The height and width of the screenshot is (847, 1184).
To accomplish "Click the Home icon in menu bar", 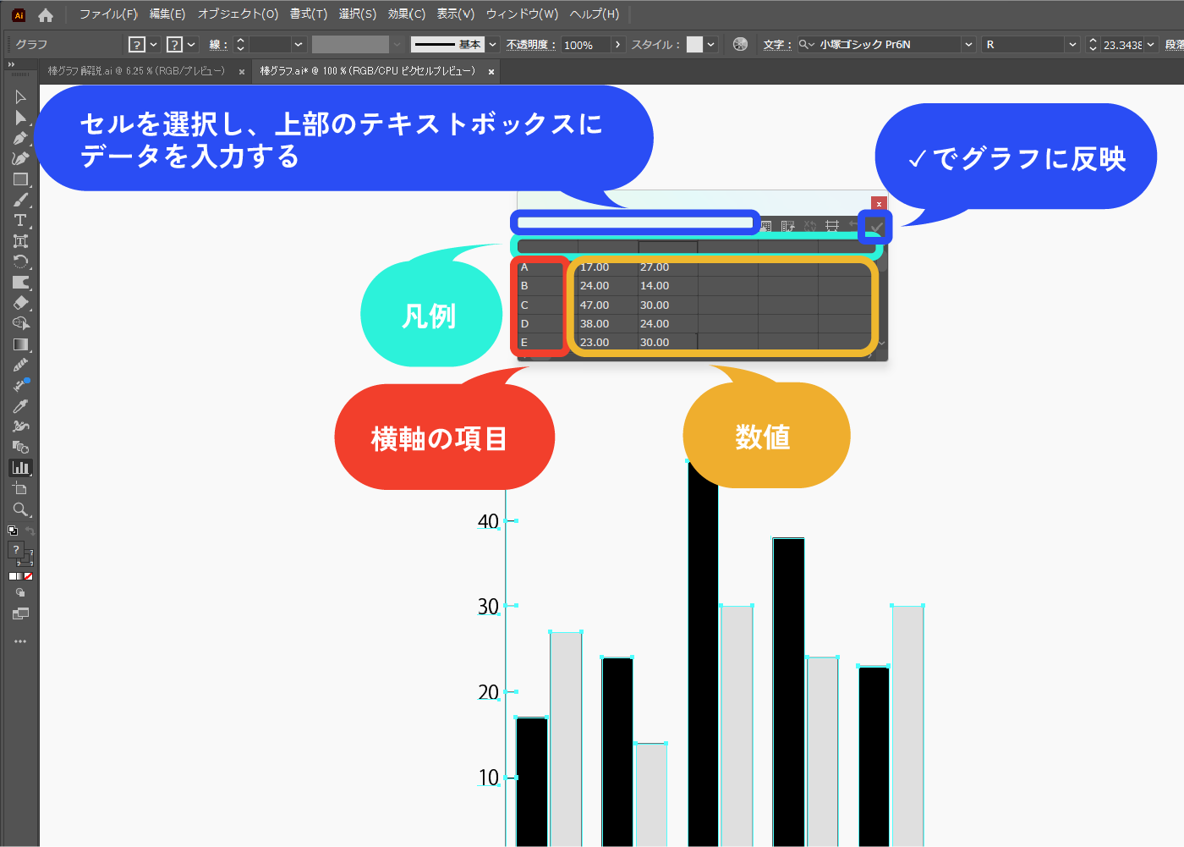I will (x=46, y=14).
